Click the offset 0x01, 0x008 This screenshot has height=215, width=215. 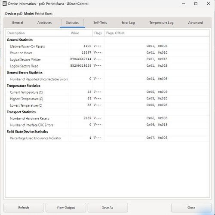click(x=157, y=46)
